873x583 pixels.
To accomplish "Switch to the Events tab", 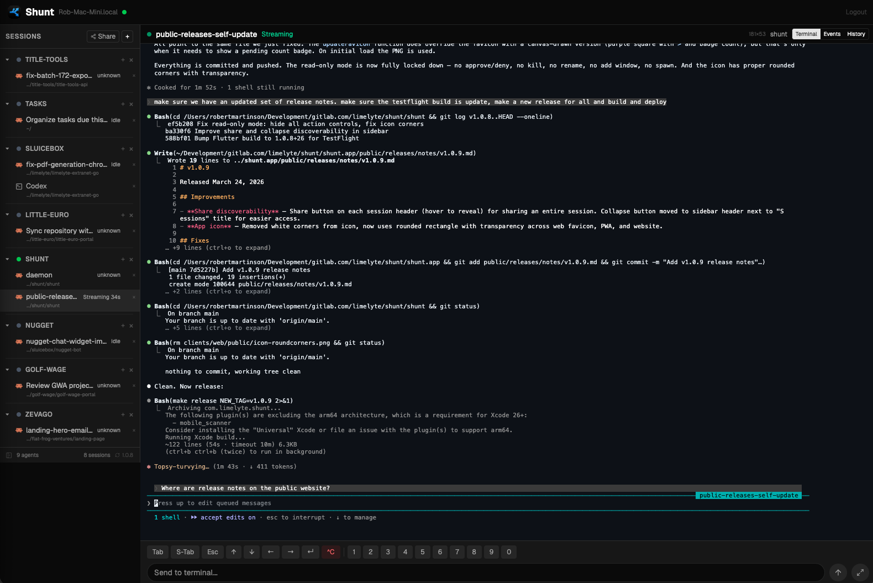I will pos(832,34).
